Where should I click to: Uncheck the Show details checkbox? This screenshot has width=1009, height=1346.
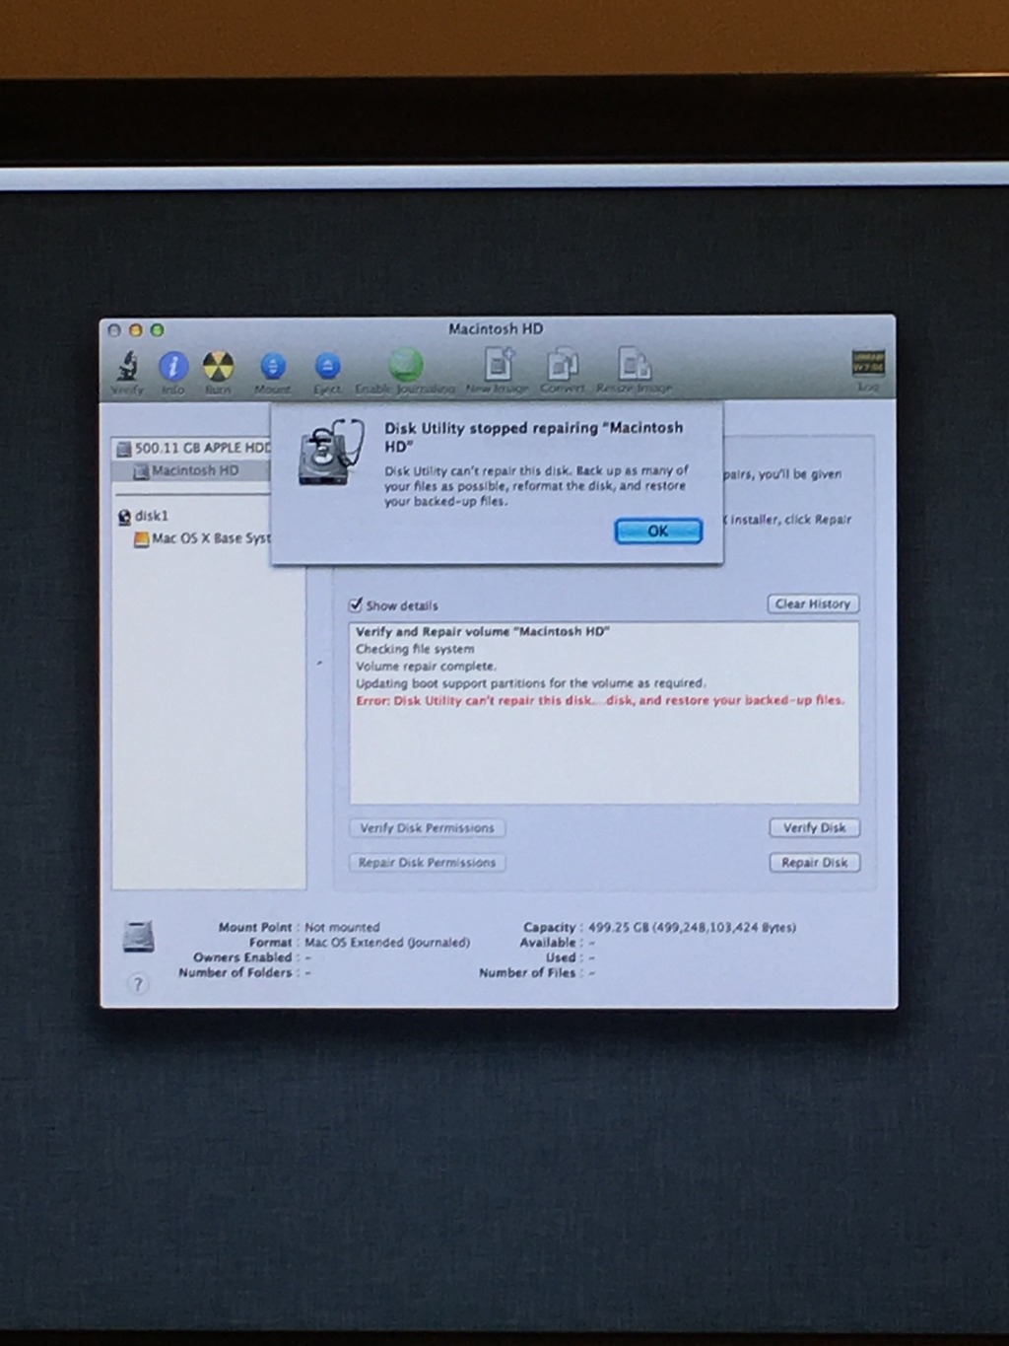[356, 604]
